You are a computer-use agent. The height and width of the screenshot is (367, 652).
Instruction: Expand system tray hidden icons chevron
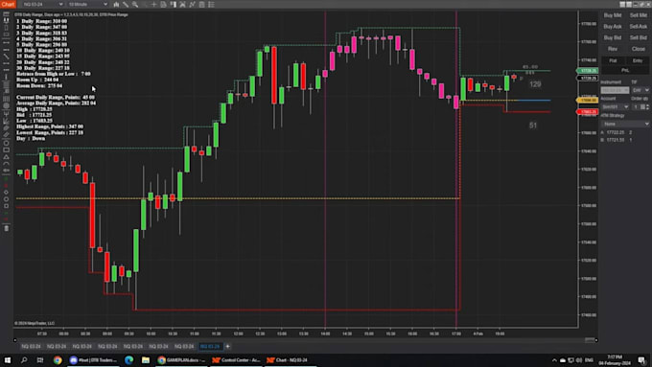point(554,360)
